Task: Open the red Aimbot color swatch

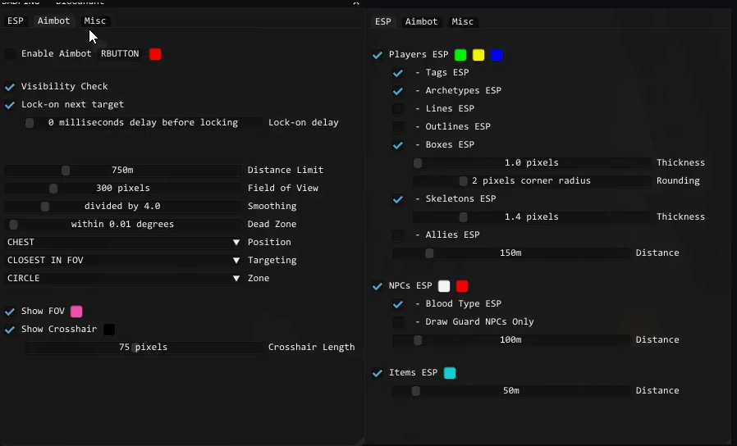Action: [155, 54]
